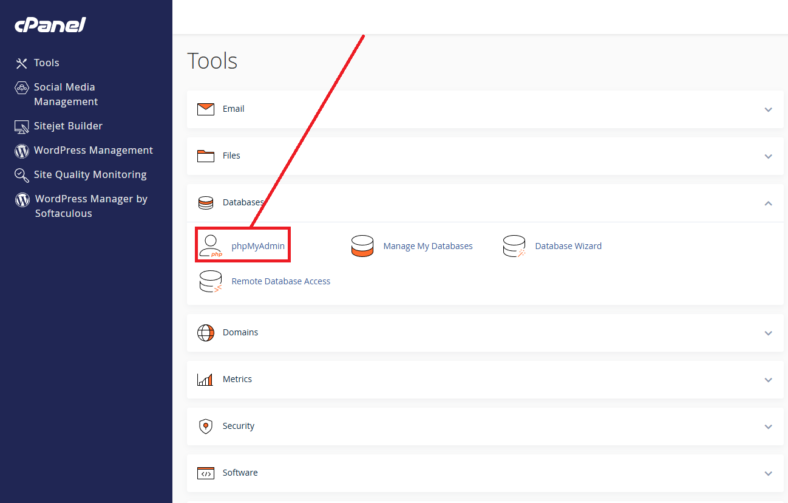
Task: Click the Metrics bar chart icon
Action: 205,380
